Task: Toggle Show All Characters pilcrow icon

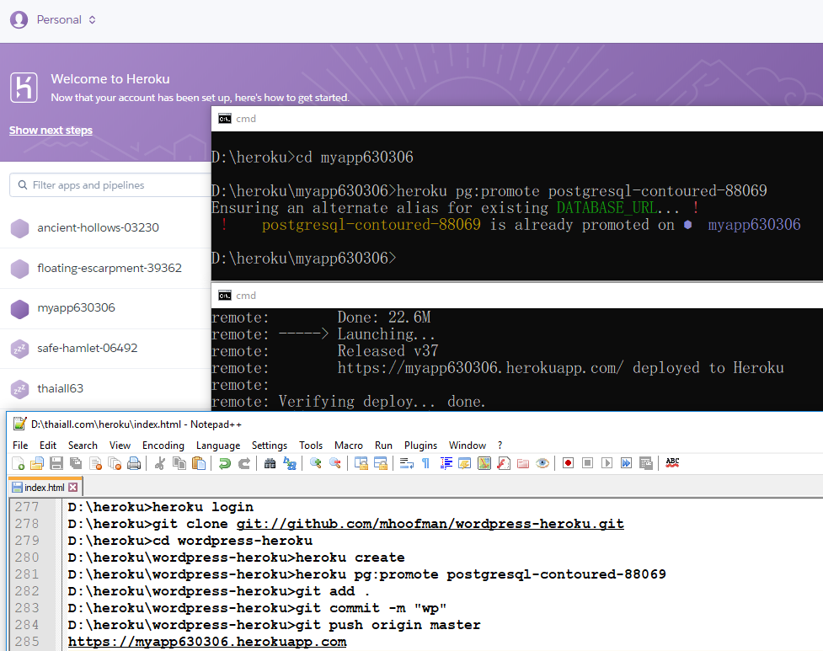Action: coord(425,463)
